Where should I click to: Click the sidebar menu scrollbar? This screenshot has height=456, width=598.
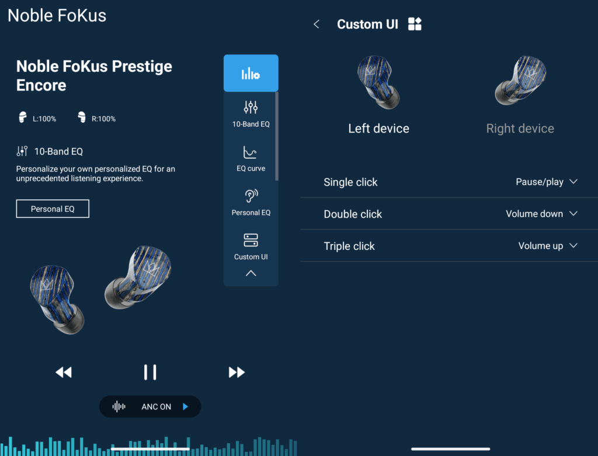pos(277,135)
